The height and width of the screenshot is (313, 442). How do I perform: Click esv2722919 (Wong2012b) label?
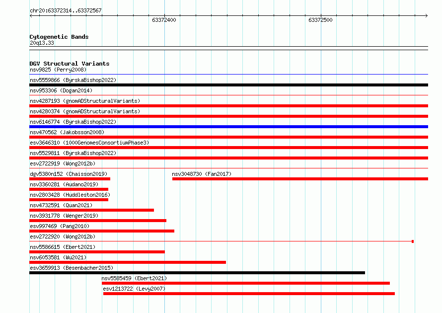pyautogui.click(x=63, y=163)
